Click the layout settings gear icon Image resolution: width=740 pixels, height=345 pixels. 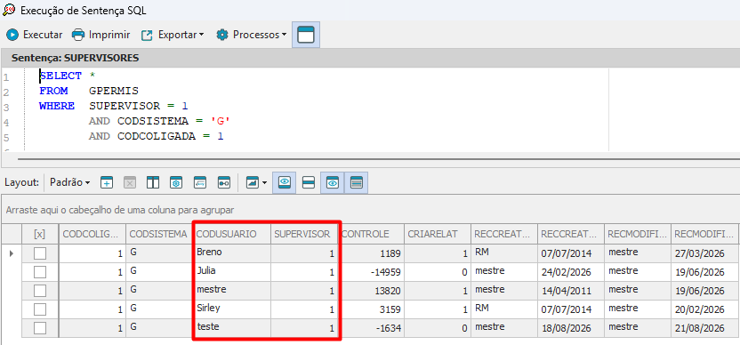[x=176, y=182]
